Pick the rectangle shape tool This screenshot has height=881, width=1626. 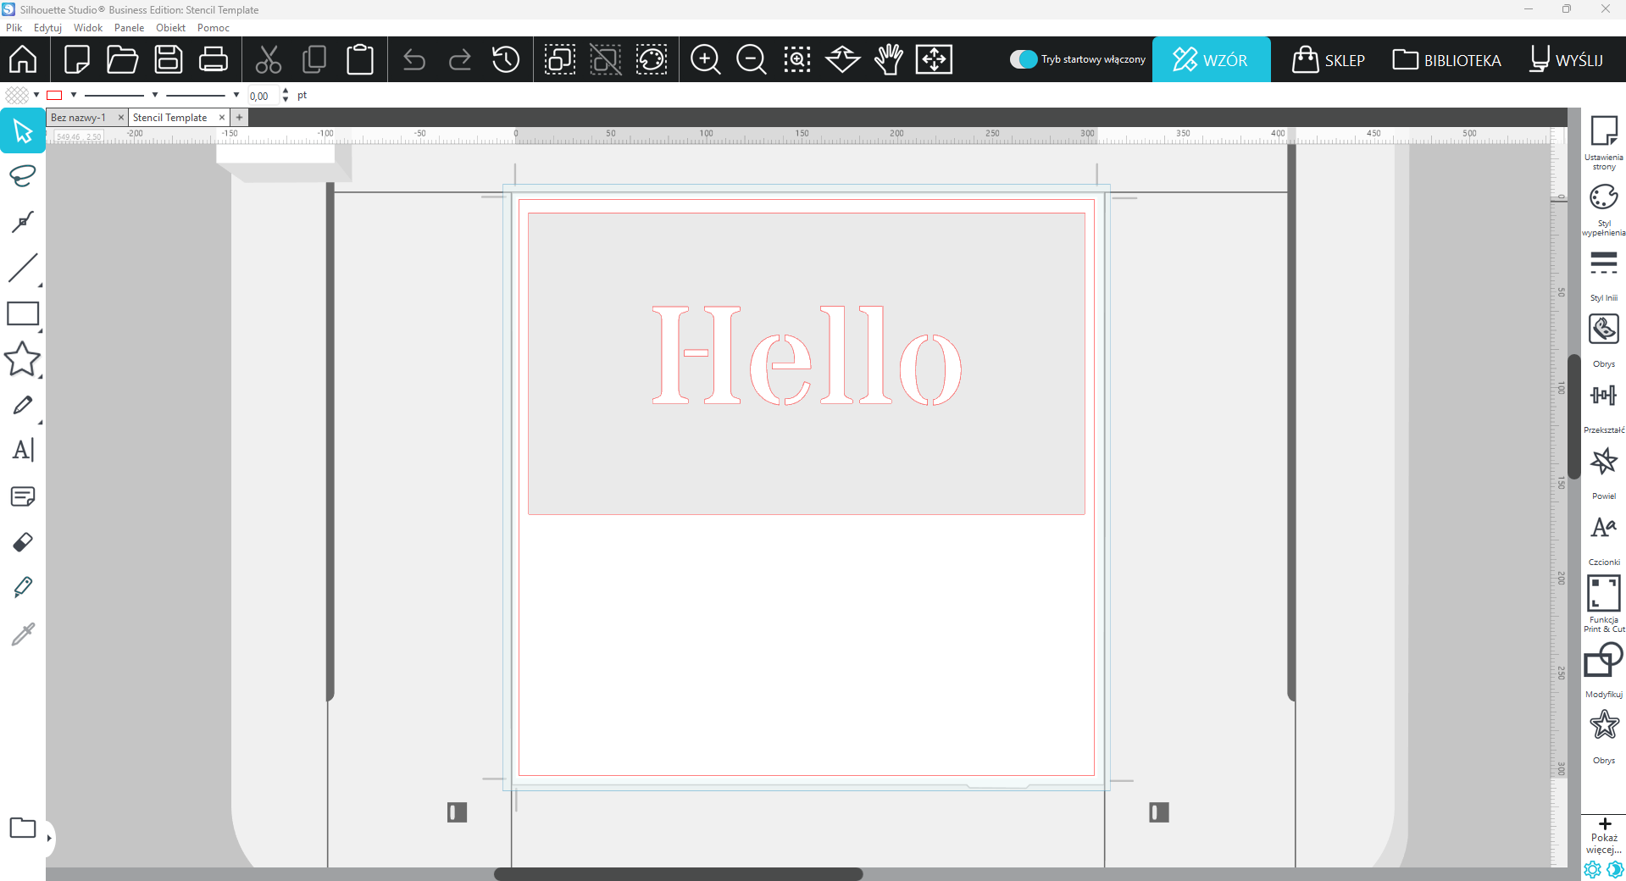pos(23,313)
